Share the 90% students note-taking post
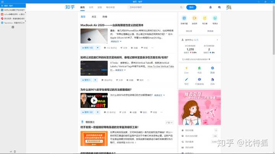The height and width of the screenshot is (154, 275). point(123,112)
